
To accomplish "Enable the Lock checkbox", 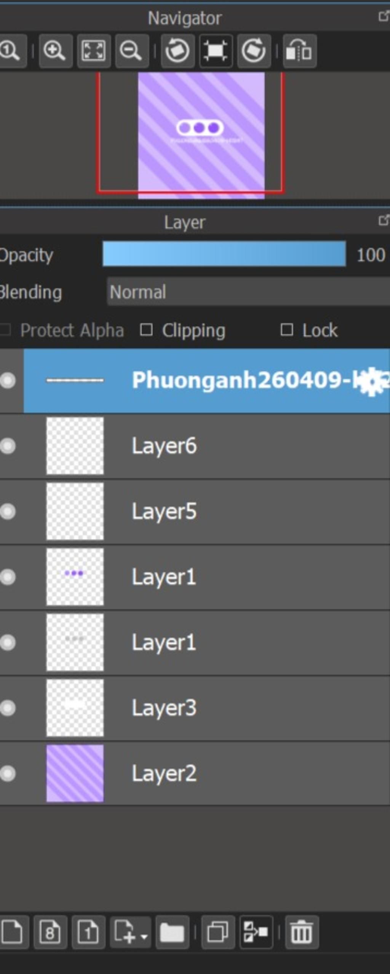I will point(287,330).
